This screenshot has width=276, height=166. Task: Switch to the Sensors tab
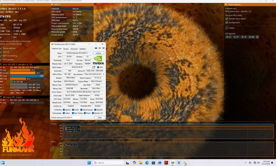coord(66,49)
